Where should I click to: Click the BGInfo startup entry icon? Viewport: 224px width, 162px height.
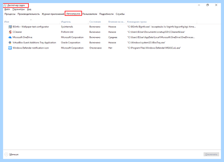(x=10, y=27)
